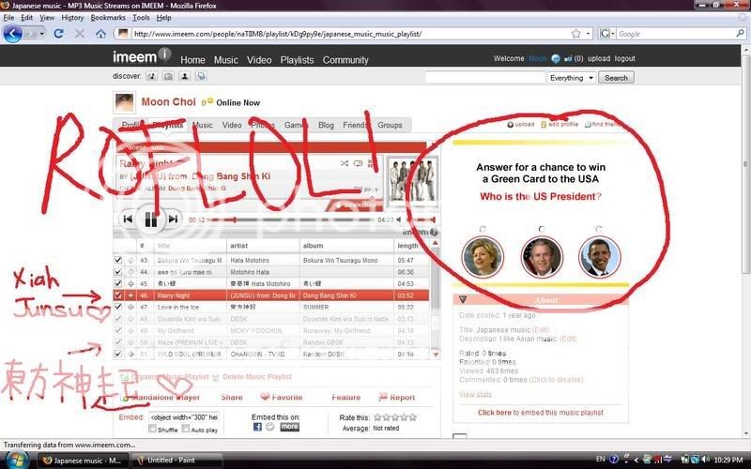Switch to the Groups profile tab

(390, 125)
